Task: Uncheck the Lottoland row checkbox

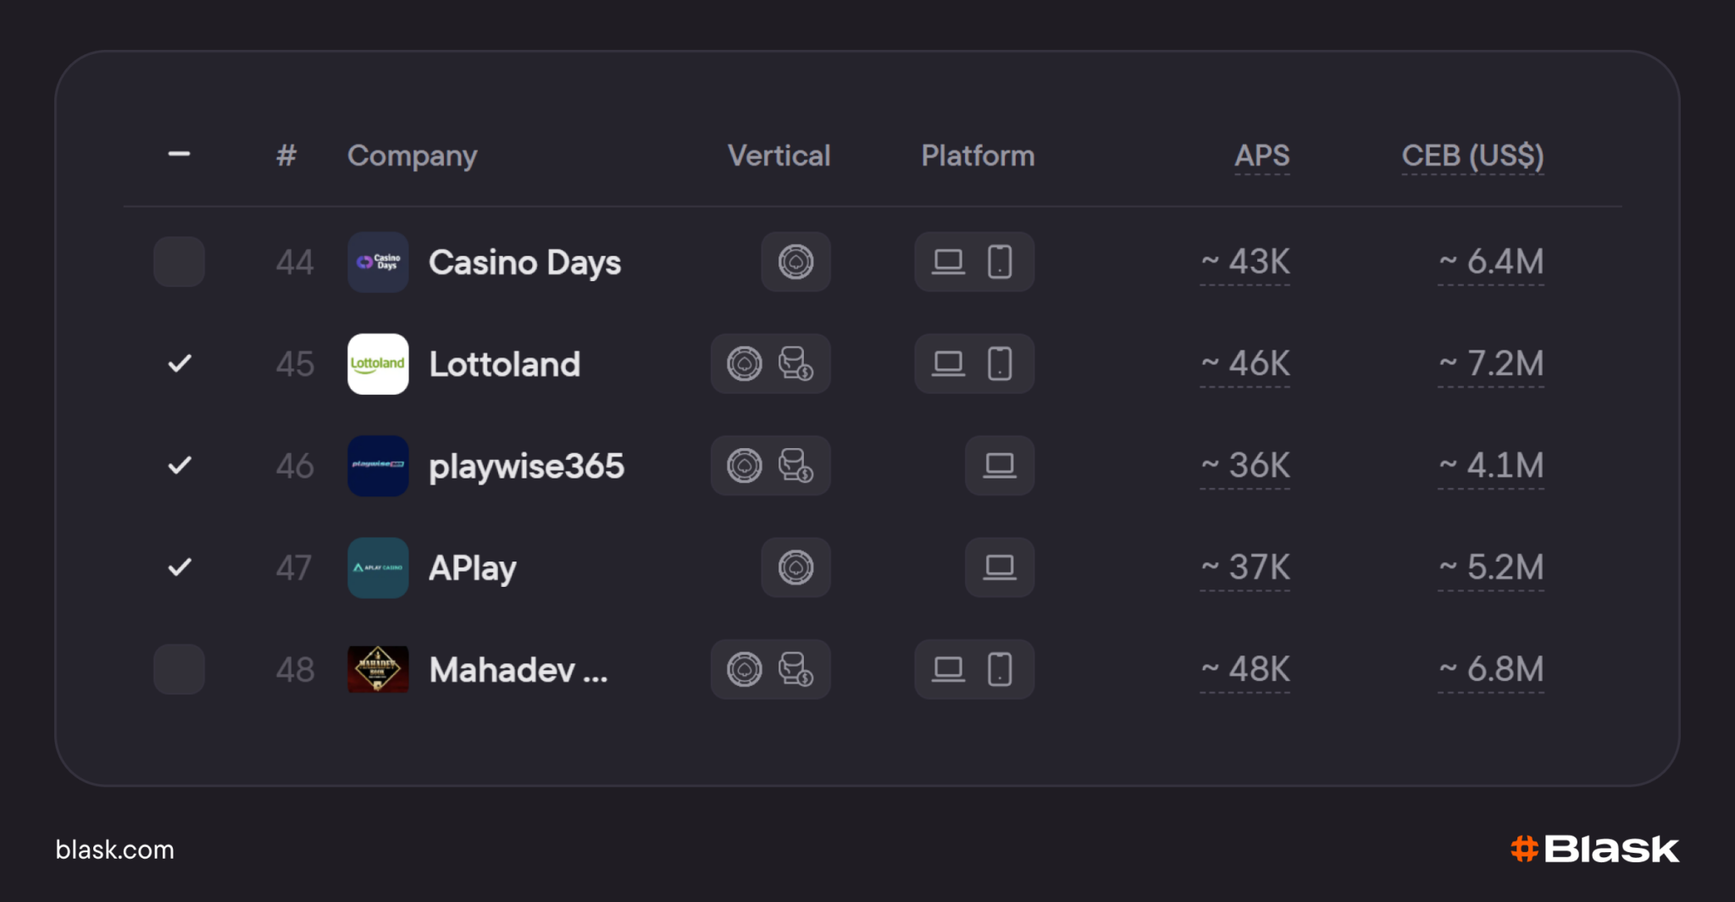Action: tap(179, 364)
